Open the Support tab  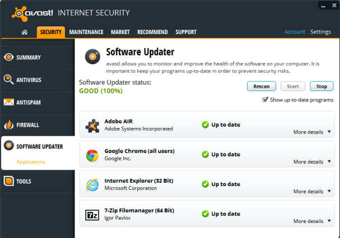pos(186,32)
